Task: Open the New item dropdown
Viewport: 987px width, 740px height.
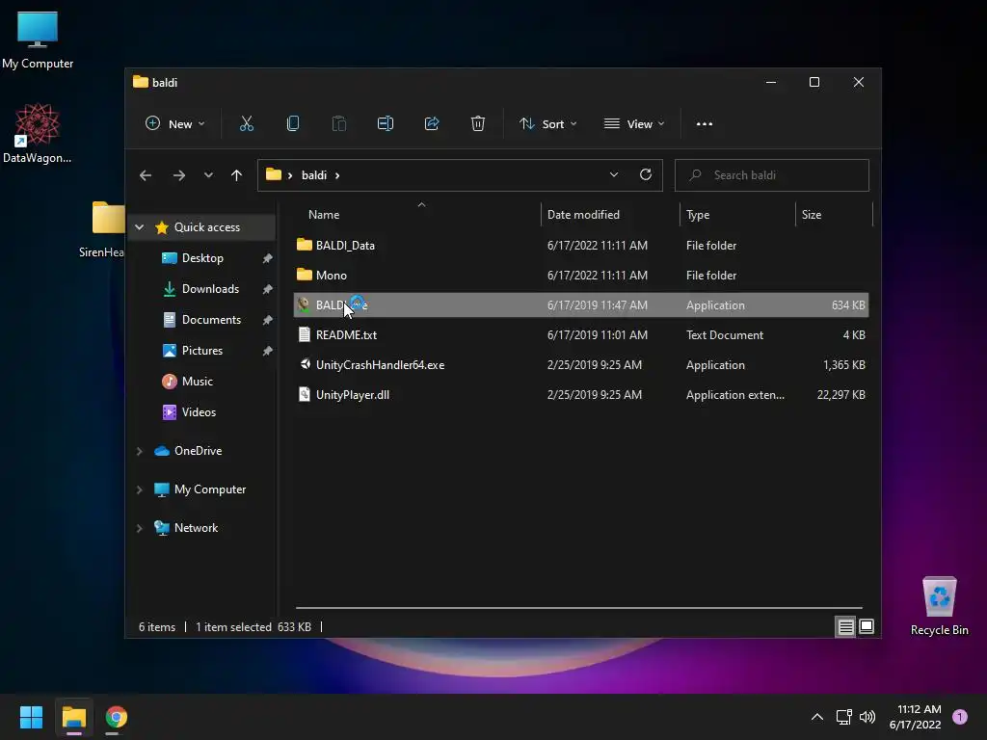Action: pos(175,124)
